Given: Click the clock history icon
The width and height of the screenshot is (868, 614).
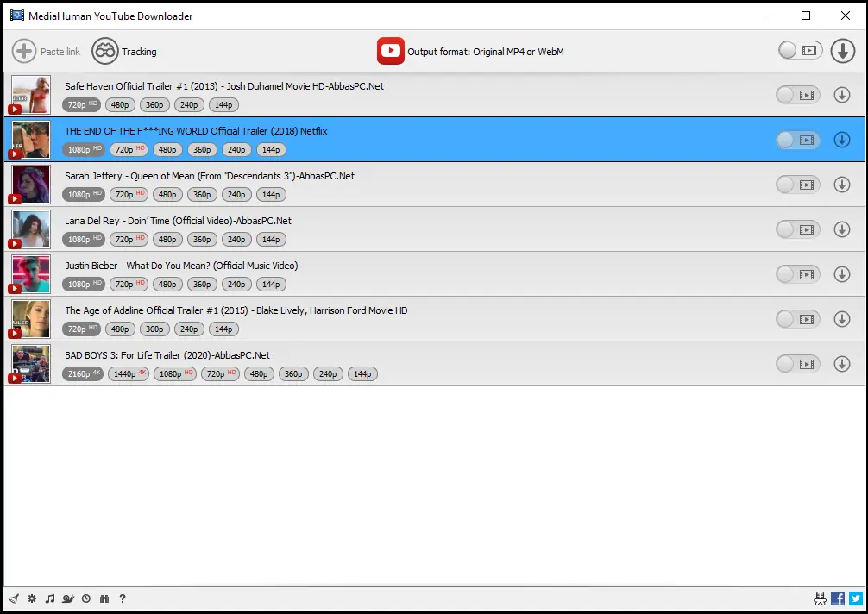Looking at the screenshot, I should point(86,598).
